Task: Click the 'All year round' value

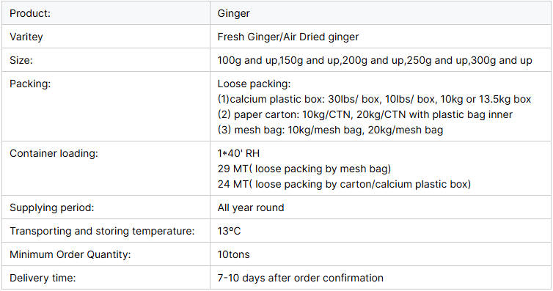Action: (251, 208)
